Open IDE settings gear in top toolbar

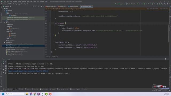(x=167, y=4)
